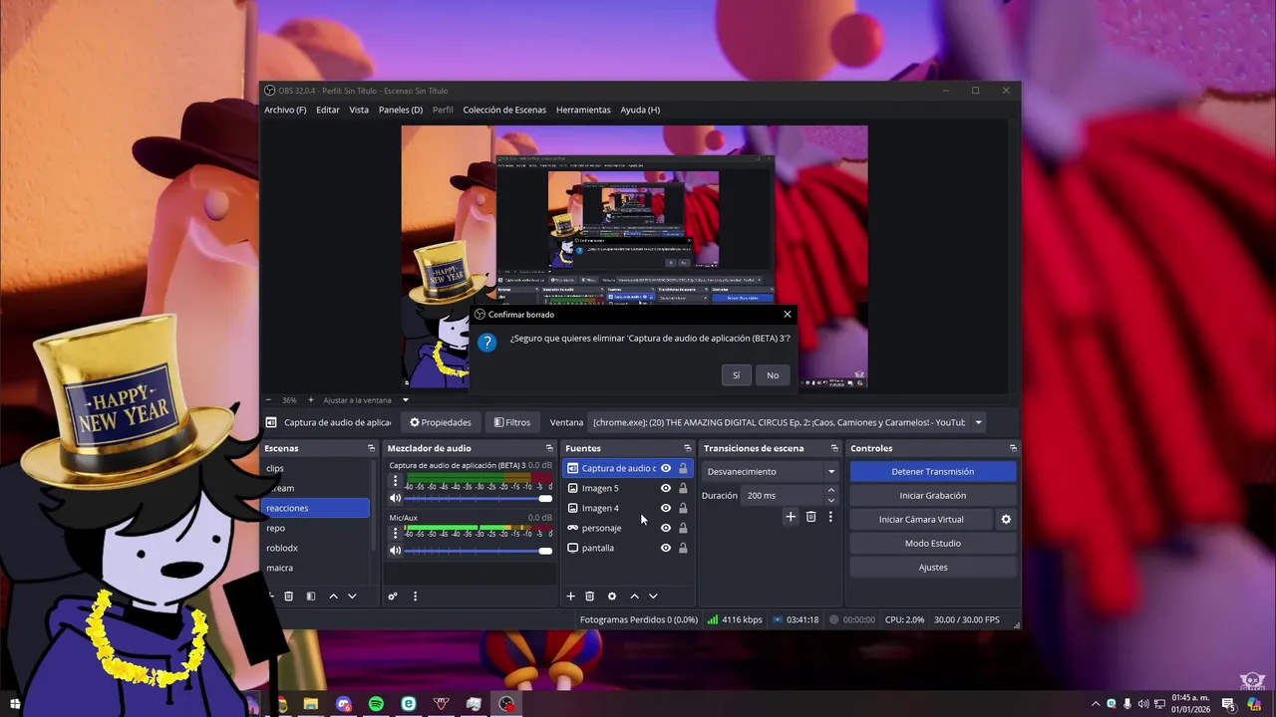Click Iniciar Grabación

pos(933,496)
